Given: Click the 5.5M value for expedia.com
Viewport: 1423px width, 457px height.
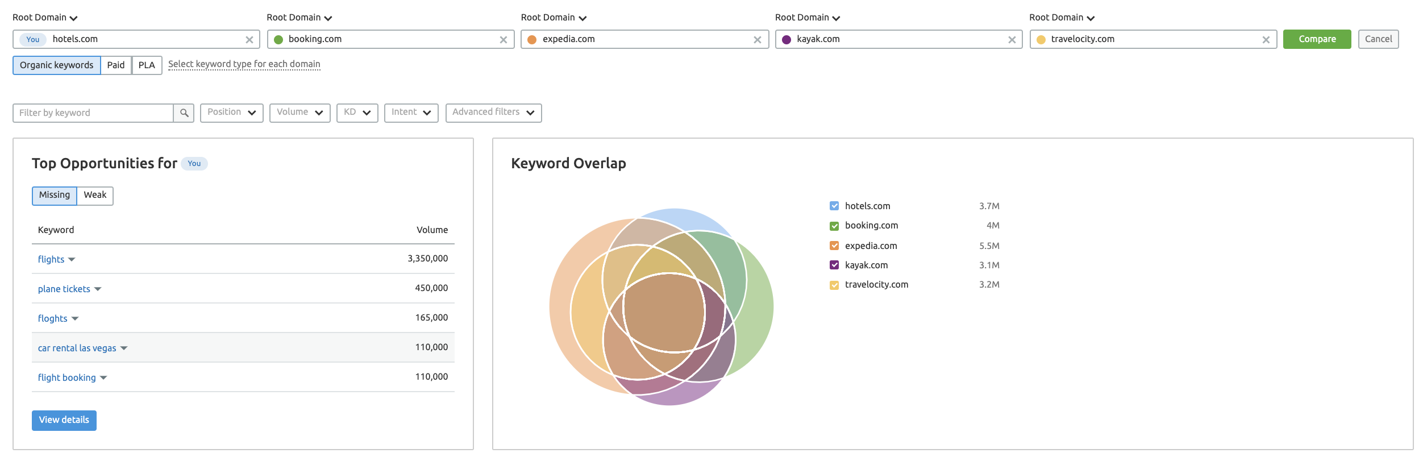Looking at the screenshot, I should click(x=989, y=246).
